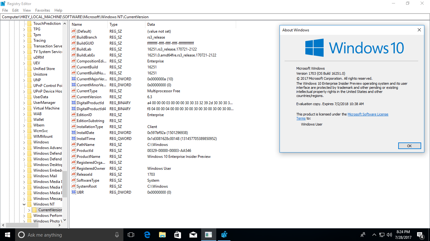Click the string icon next to BuildBranch
This screenshot has height=241, width=430.
(x=74, y=37)
